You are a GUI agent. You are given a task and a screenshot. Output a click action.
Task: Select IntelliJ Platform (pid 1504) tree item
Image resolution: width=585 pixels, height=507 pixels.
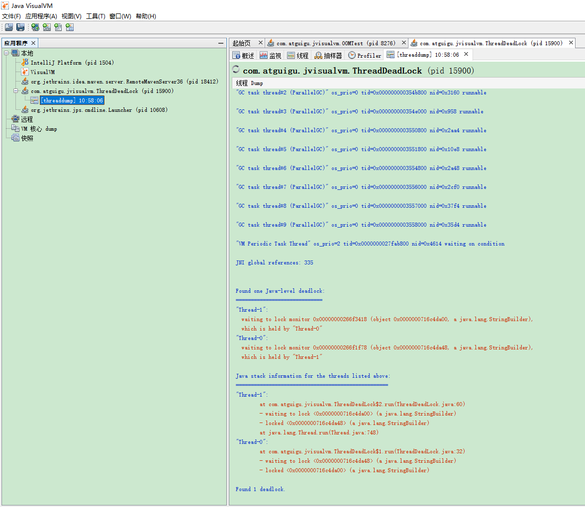coord(73,63)
